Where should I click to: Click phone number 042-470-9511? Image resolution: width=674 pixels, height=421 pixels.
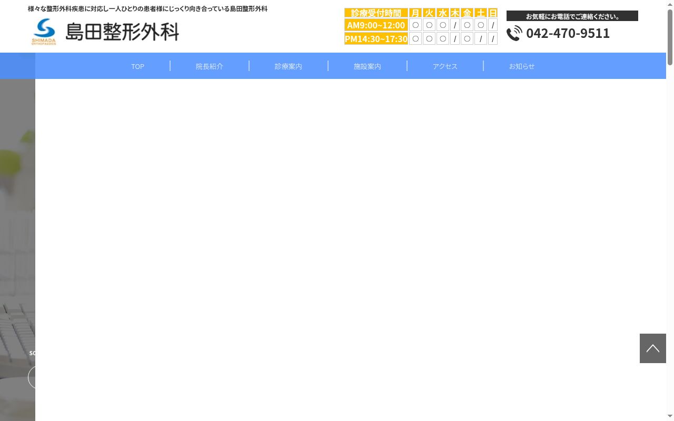(568, 33)
